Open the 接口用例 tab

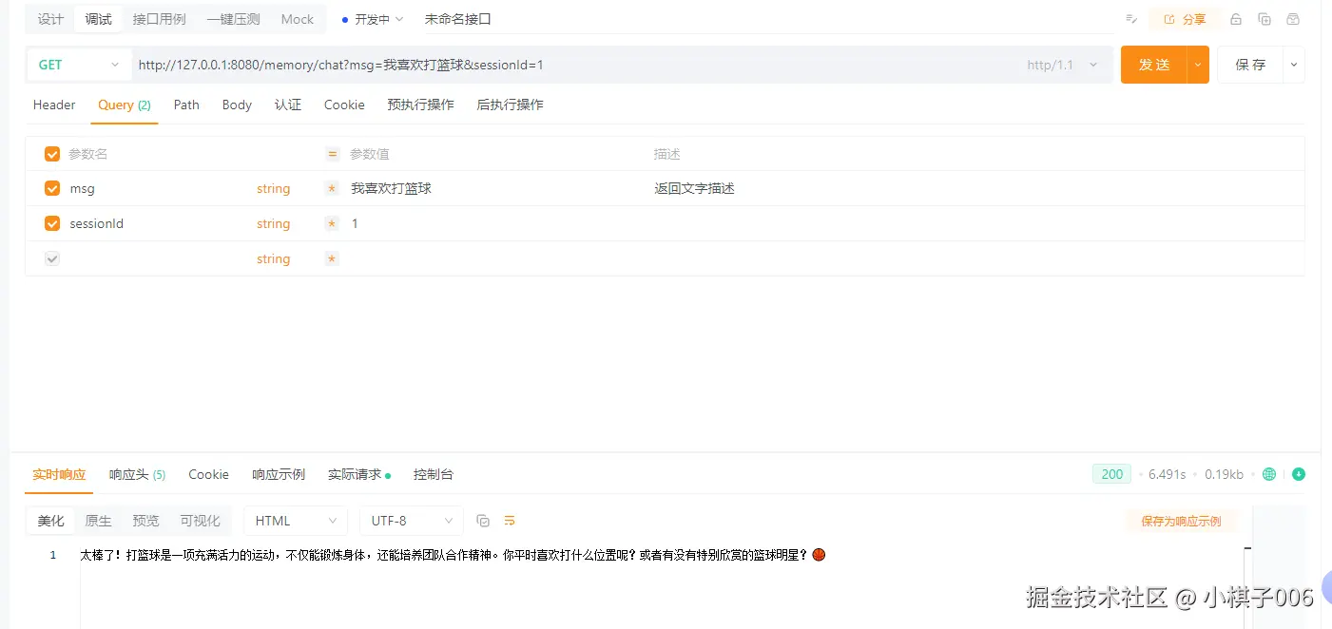160,19
